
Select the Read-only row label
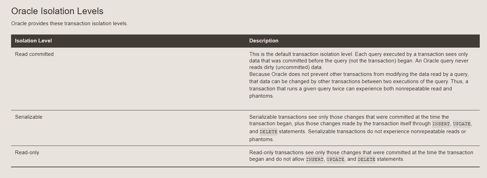[27, 152]
